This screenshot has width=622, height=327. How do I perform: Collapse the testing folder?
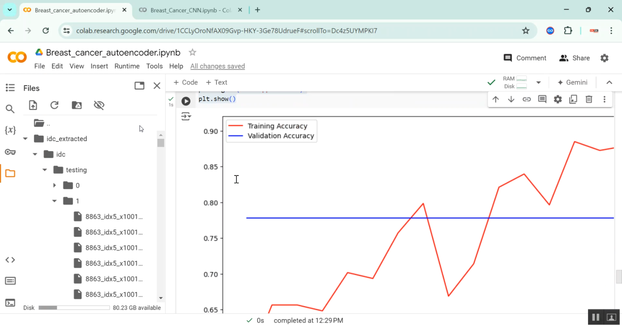[x=44, y=170]
